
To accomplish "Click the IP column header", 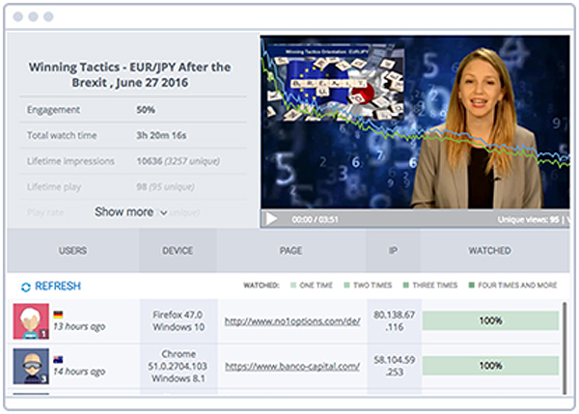I will point(393,251).
